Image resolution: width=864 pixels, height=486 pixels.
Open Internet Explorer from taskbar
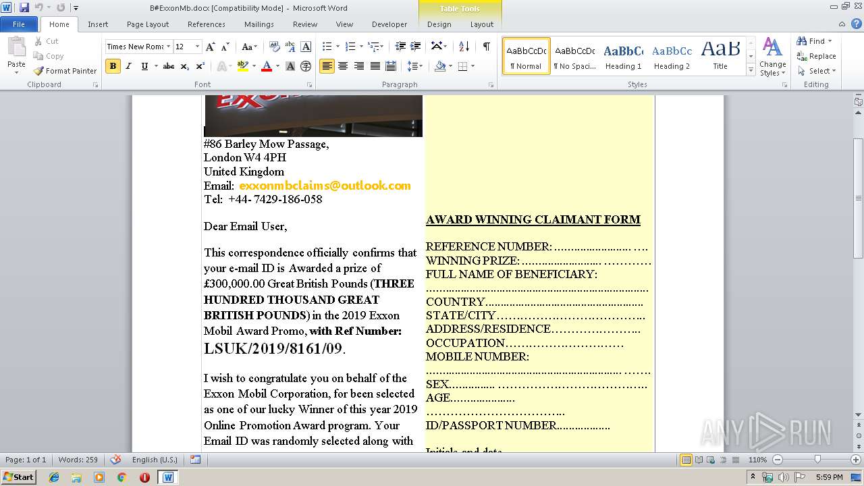coord(54,477)
